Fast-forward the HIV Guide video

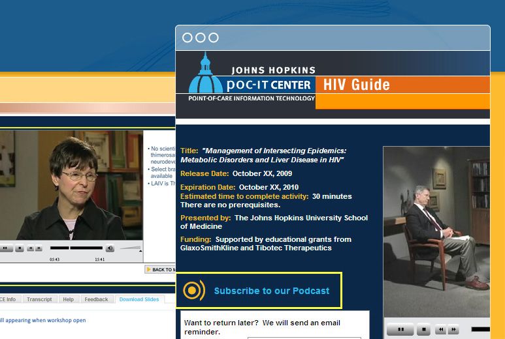pyautogui.click(x=453, y=329)
